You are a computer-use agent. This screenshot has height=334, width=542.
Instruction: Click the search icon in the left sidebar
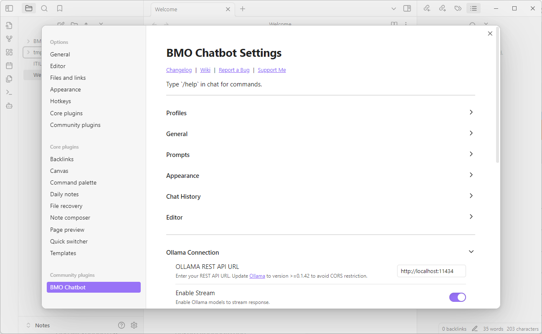coord(44,8)
